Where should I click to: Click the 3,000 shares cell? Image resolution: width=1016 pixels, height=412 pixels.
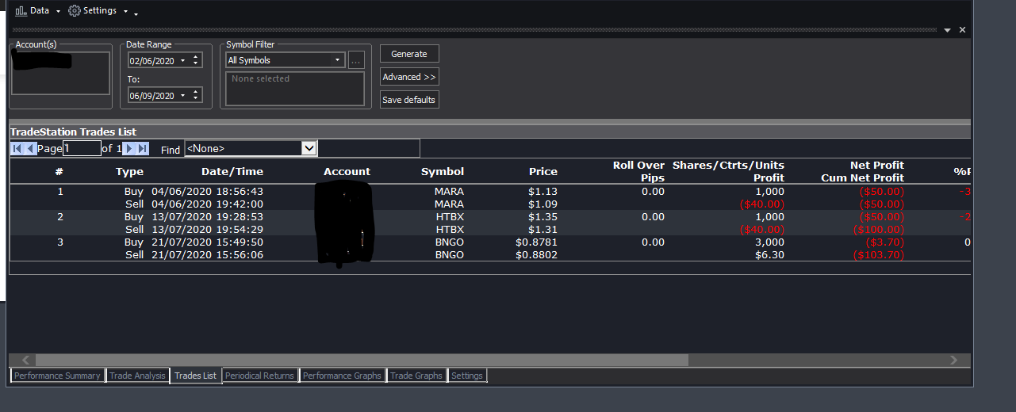coord(769,242)
